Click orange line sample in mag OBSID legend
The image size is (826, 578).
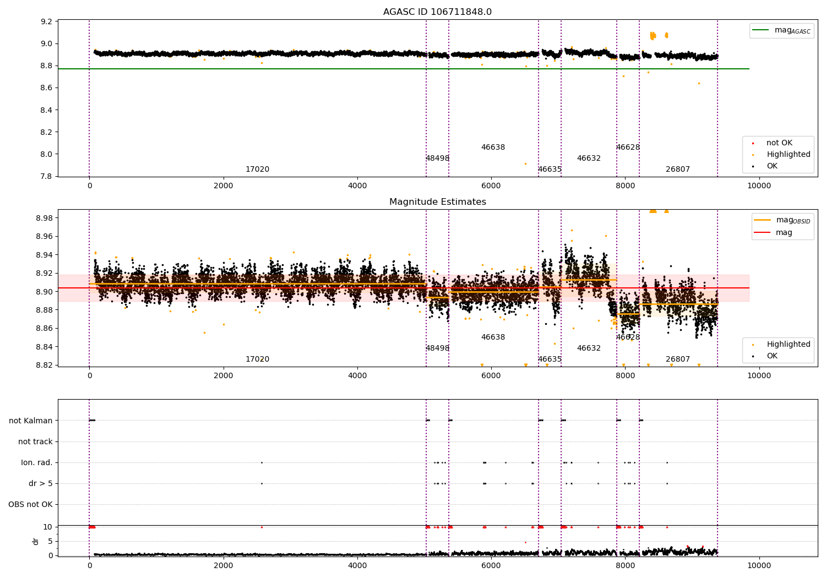(x=763, y=220)
